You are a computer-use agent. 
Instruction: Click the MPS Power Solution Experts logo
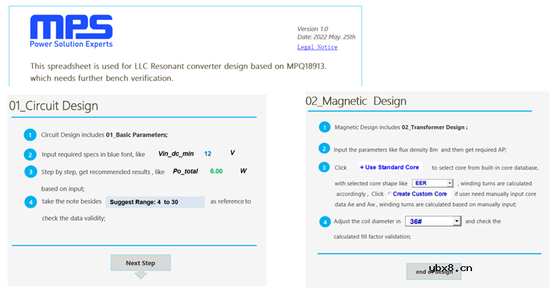71,32
